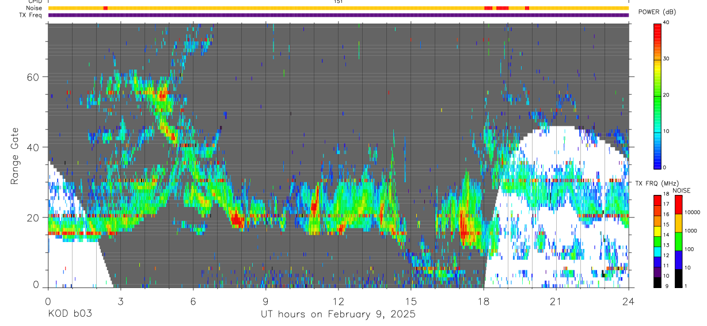Click the '12' label on the TX FRQ scale
Screen dimensions: 707x326
667,255
